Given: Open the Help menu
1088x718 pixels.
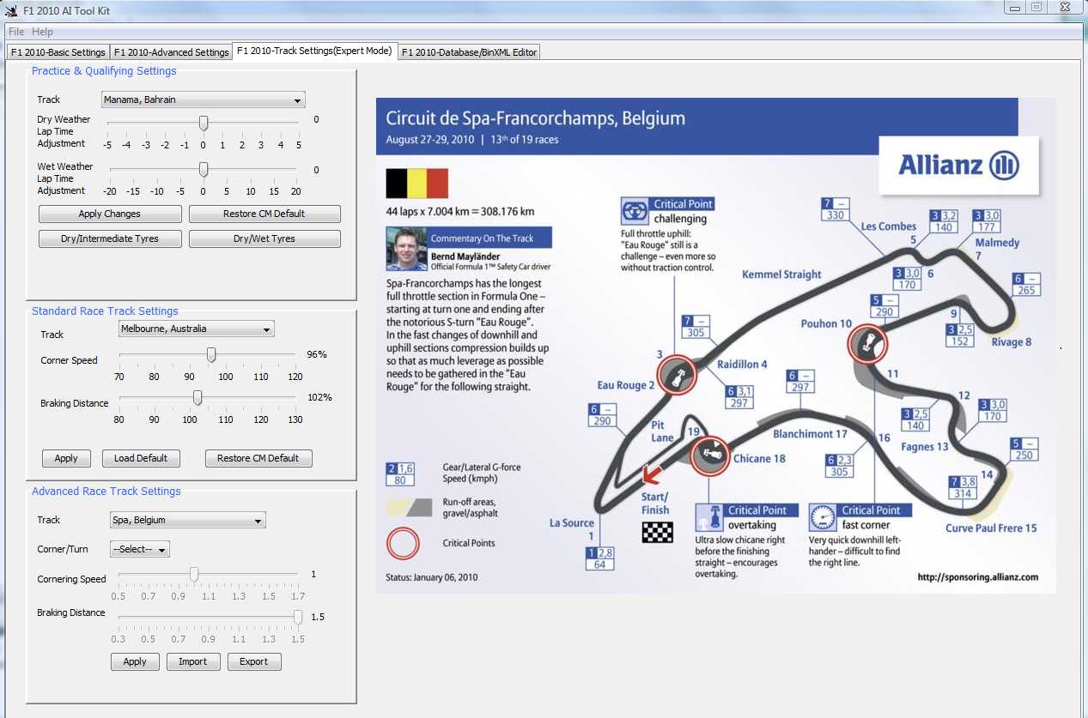Looking at the screenshot, I should [42, 32].
